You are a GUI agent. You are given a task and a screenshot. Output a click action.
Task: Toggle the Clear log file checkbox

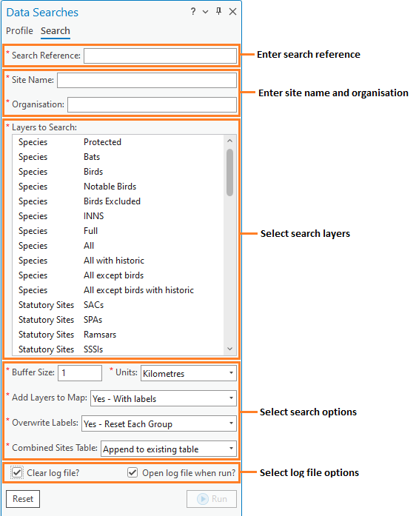[x=17, y=472]
